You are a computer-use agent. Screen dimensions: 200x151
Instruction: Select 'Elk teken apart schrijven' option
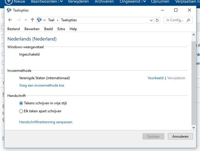(x=21, y=111)
